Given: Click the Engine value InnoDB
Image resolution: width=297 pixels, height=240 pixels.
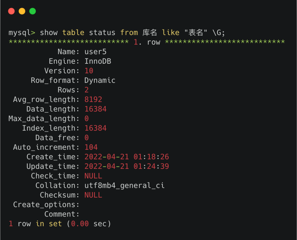Looking at the screenshot, I should (x=98, y=61).
